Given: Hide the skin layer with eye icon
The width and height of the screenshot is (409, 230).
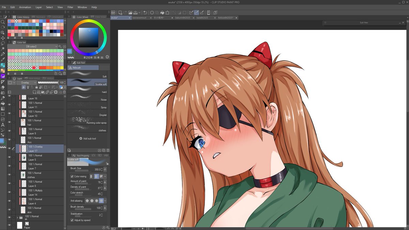Looking at the screenshot, I should point(10,210).
